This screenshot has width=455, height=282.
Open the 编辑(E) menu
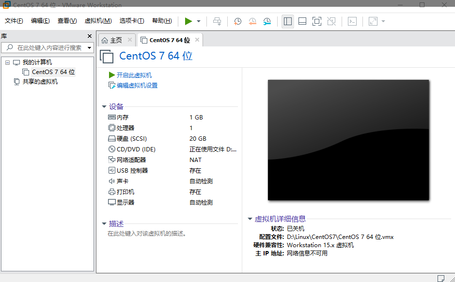(x=40, y=21)
